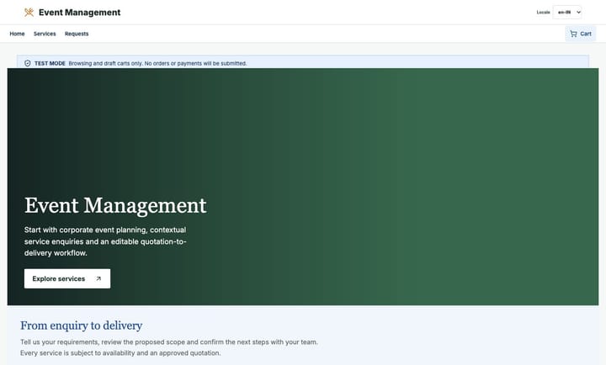The image size is (606, 365).
Task: Click the 'Tell us your requirements' paragraph
Action: point(169,347)
